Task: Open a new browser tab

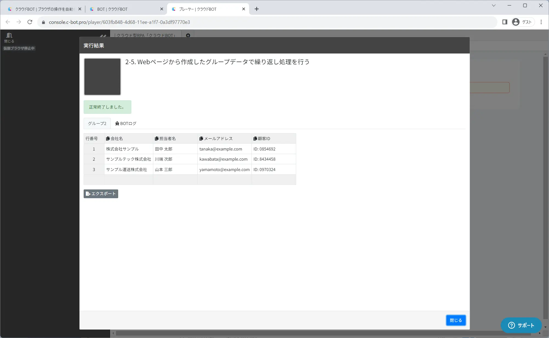Action: tap(256, 9)
